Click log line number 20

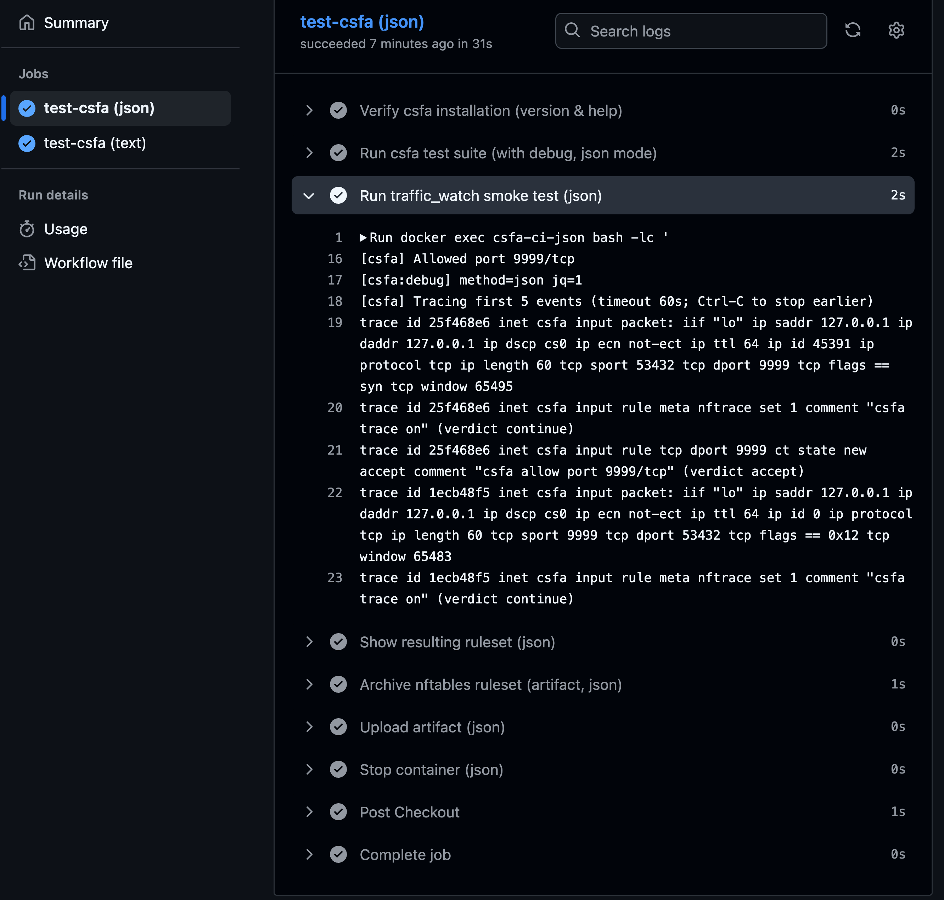(335, 408)
